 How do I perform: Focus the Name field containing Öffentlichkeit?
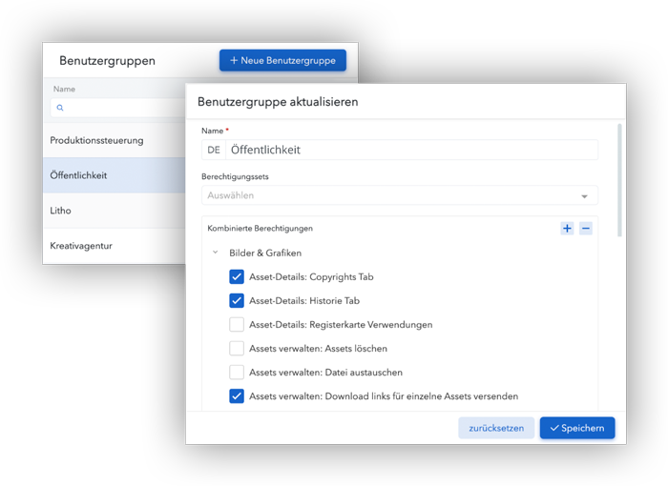point(411,150)
